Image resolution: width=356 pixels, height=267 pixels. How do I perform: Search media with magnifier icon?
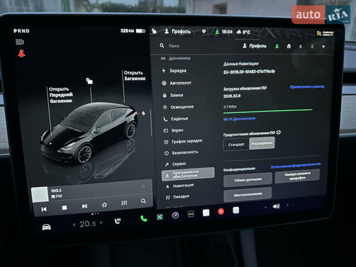(x=144, y=201)
